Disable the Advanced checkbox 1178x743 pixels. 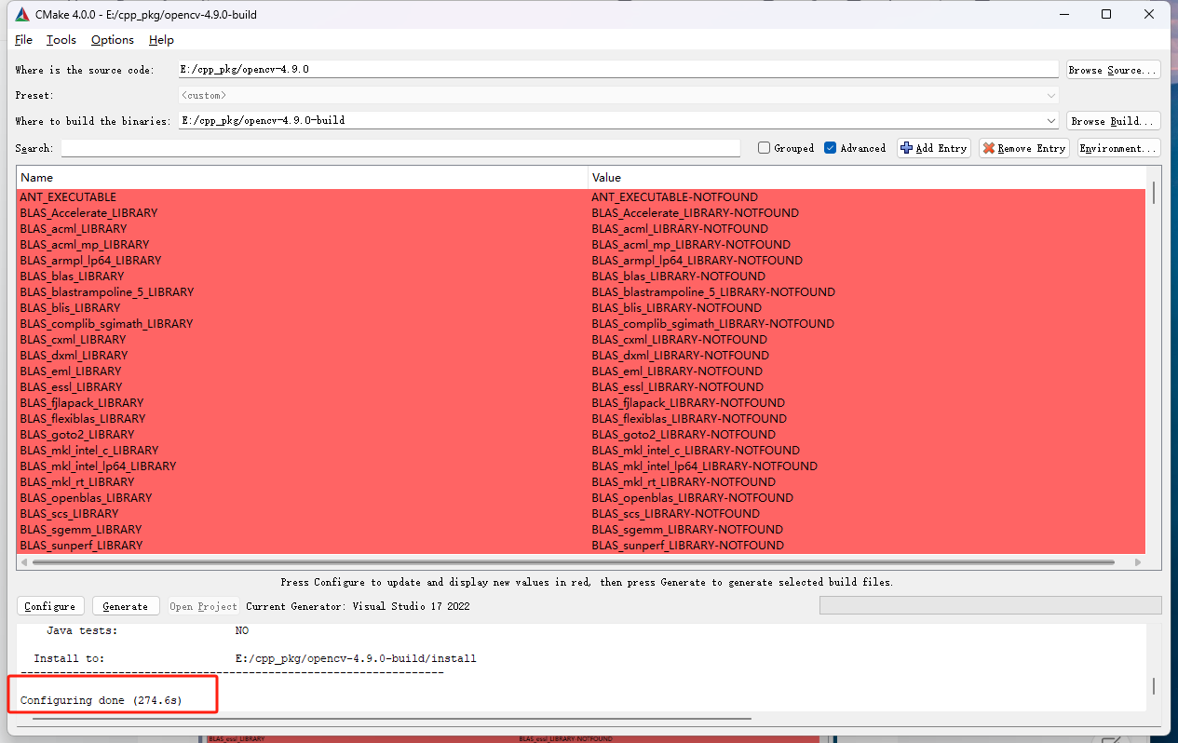pyautogui.click(x=829, y=147)
